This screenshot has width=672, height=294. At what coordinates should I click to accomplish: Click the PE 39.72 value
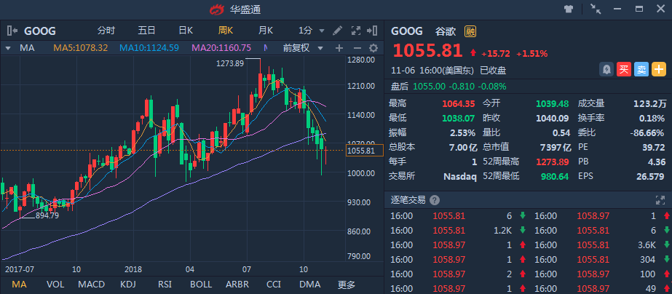[x=654, y=147]
